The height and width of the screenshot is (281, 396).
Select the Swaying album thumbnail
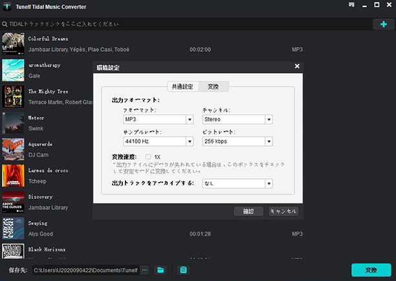[13, 228]
